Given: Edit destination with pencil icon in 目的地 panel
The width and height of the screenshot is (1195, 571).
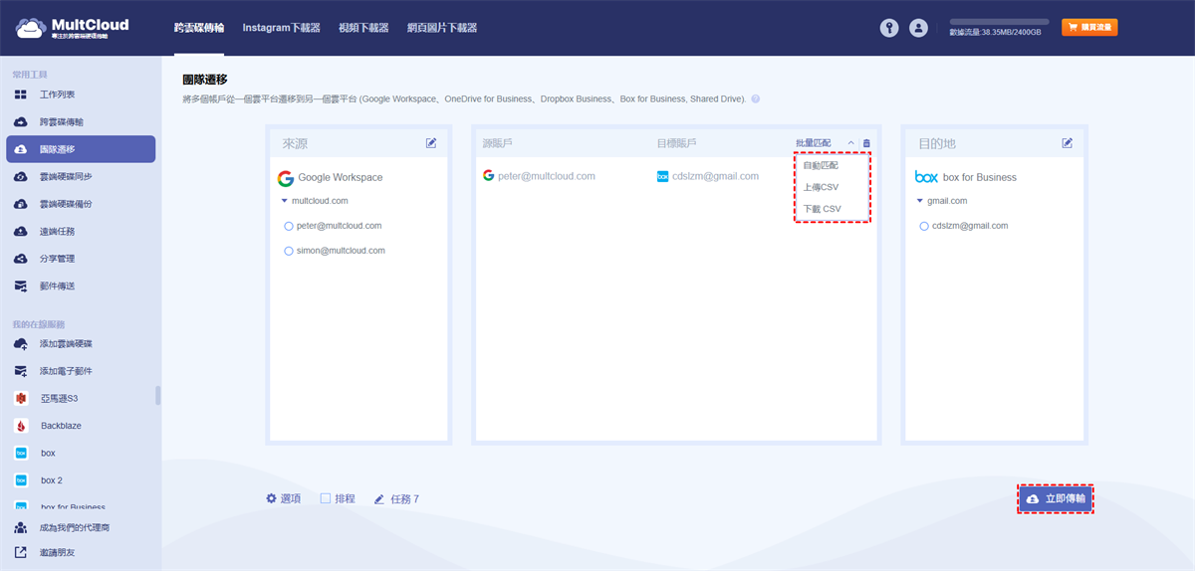Looking at the screenshot, I should (x=1068, y=143).
